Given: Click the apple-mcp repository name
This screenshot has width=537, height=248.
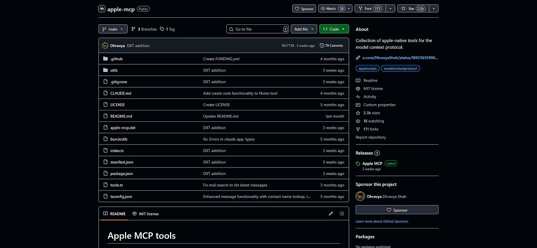Looking at the screenshot, I should tap(121, 9).
